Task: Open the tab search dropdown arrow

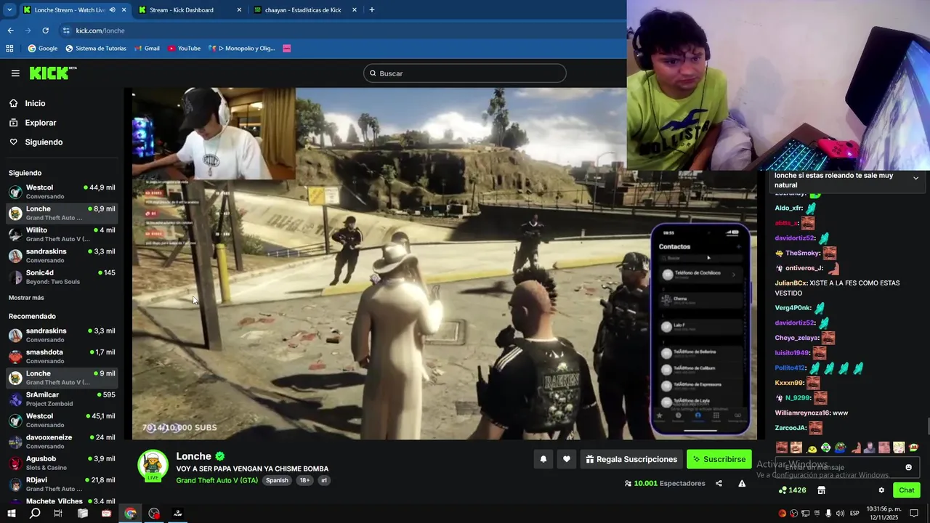Action: coord(9,10)
